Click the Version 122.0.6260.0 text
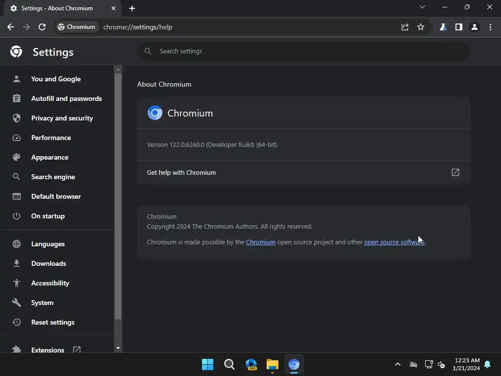The width and height of the screenshot is (501, 376). pos(212,144)
